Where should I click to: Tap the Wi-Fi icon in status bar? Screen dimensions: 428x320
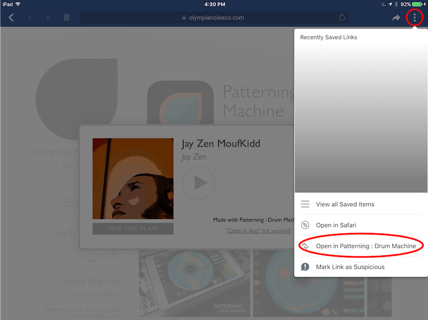(x=18, y=4)
